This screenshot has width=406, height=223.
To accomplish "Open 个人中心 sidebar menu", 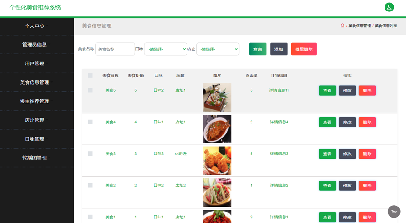I will [37, 26].
